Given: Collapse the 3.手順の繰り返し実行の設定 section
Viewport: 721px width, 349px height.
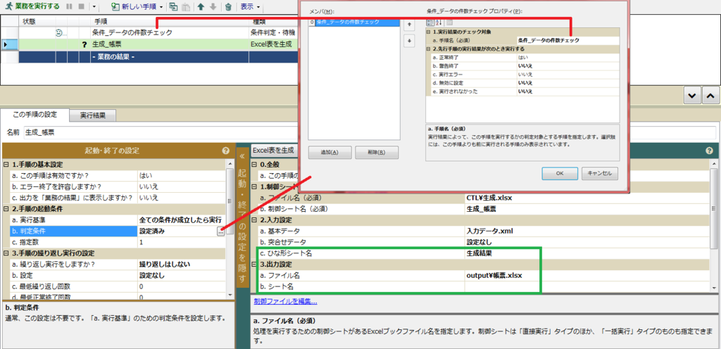Looking at the screenshot, I should [x=6, y=253].
